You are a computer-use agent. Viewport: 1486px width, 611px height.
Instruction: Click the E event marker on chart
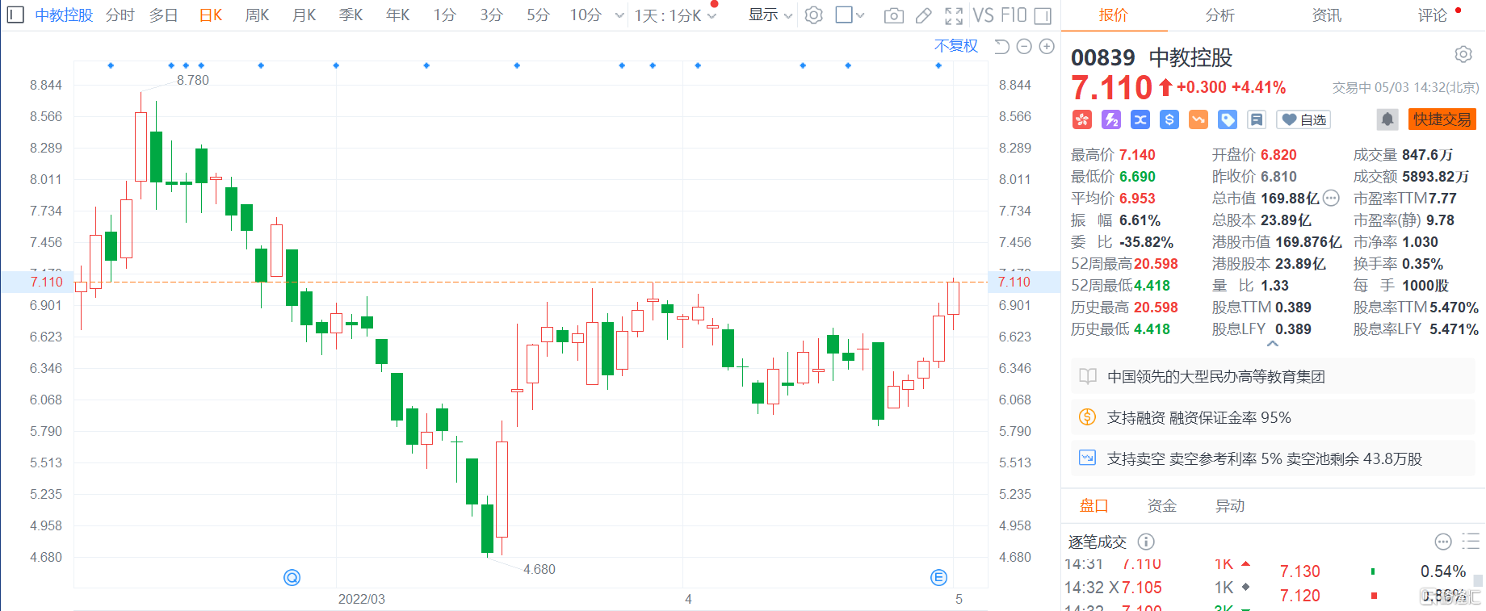click(938, 577)
